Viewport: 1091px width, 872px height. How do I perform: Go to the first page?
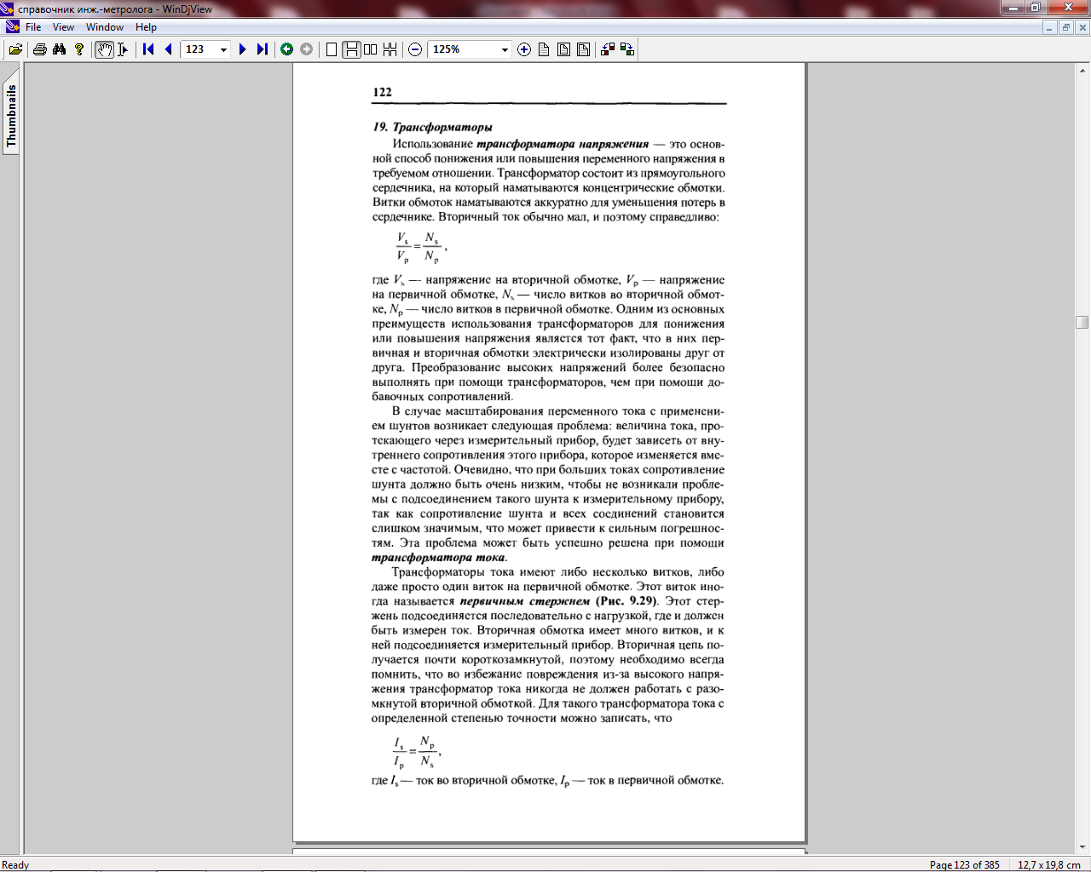pos(148,49)
